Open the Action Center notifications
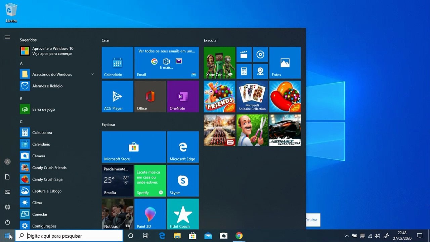The image size is (430, 242). coord(420,236)
